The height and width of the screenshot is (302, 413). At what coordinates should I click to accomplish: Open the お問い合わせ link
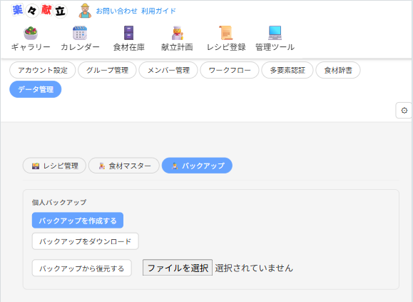coord(116,11)
